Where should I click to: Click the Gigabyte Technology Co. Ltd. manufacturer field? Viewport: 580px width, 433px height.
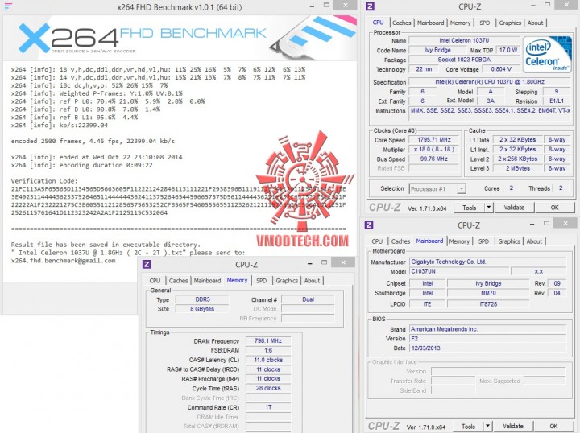488,262
